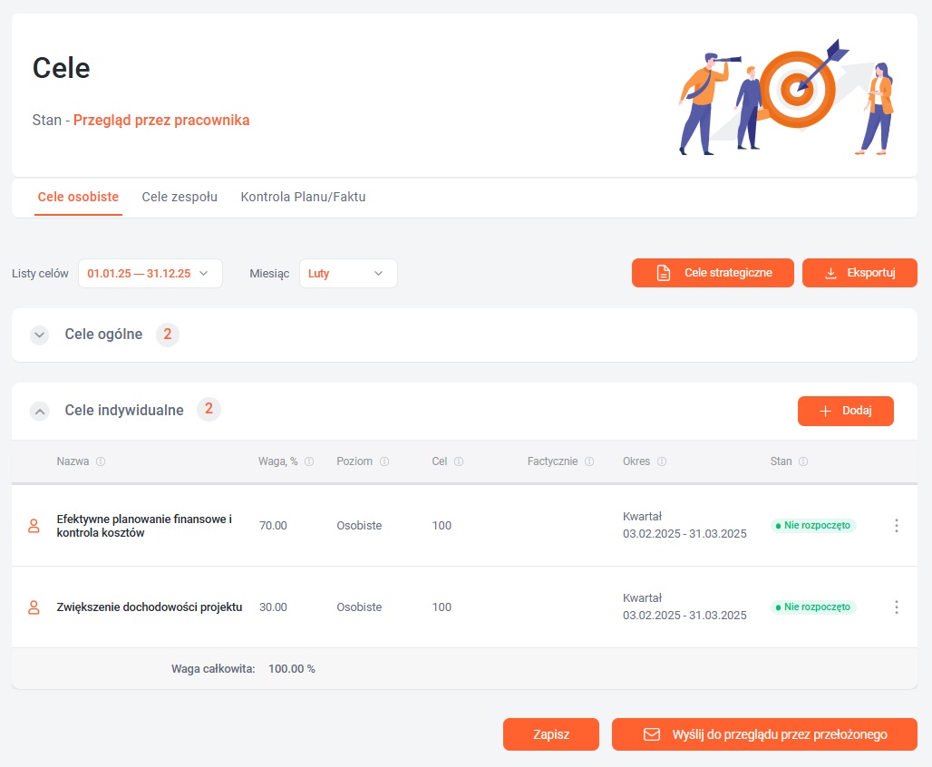Switch to the Cele zespołu tab

point(180,197)
